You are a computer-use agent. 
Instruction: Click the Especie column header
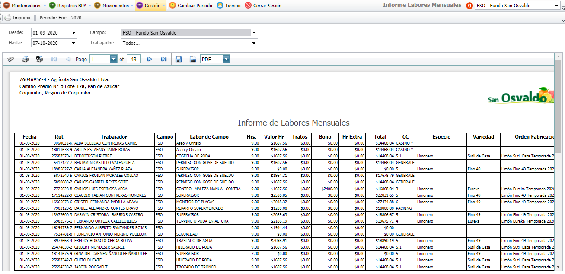click(x=441, y=137)
